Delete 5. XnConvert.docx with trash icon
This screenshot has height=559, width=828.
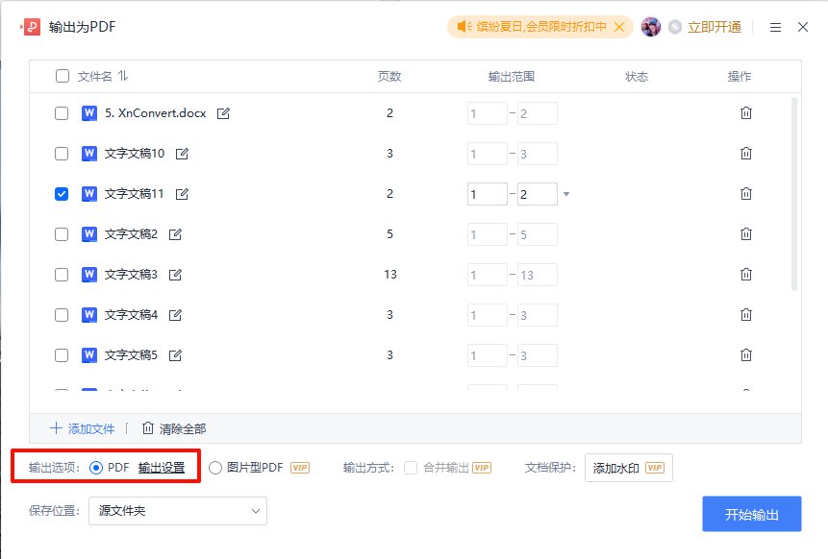(745, 112)
